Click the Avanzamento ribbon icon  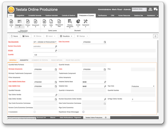(19, 23)
